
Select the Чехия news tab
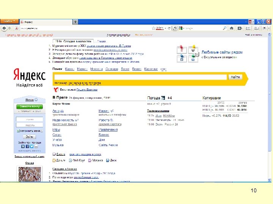(102, 41)
